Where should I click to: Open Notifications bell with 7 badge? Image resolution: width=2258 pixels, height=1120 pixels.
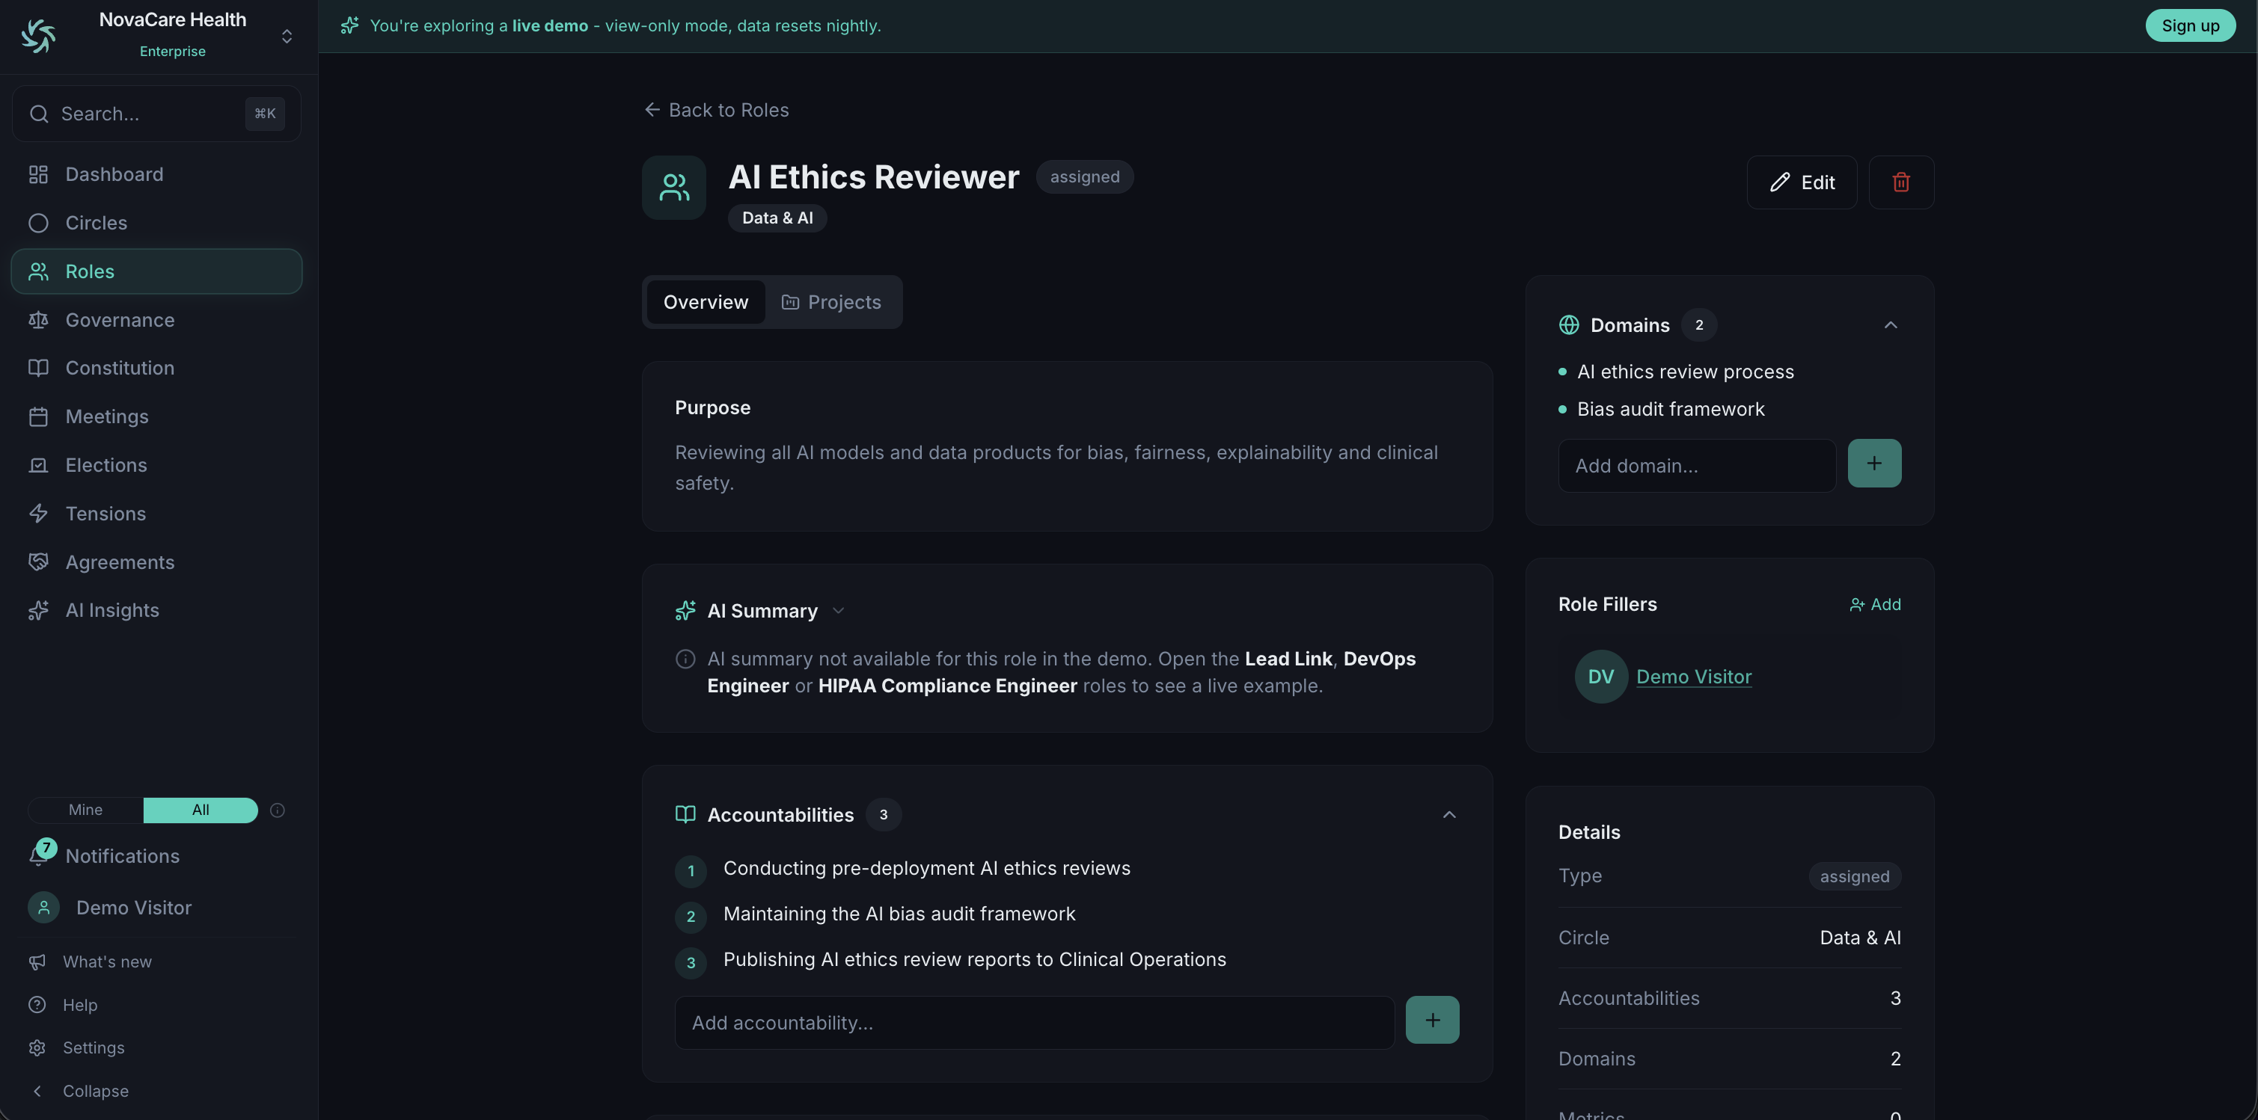coord(40,855)
